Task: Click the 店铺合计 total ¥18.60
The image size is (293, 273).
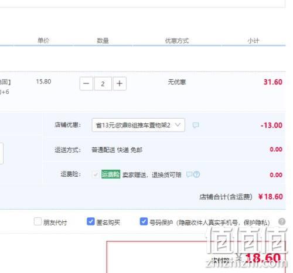Action: tap(270, 197)
